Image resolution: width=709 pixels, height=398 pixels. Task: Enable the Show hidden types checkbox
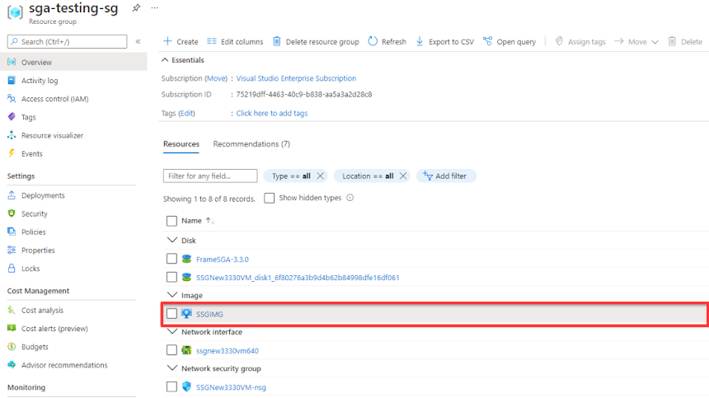click(x=270, y=199)
